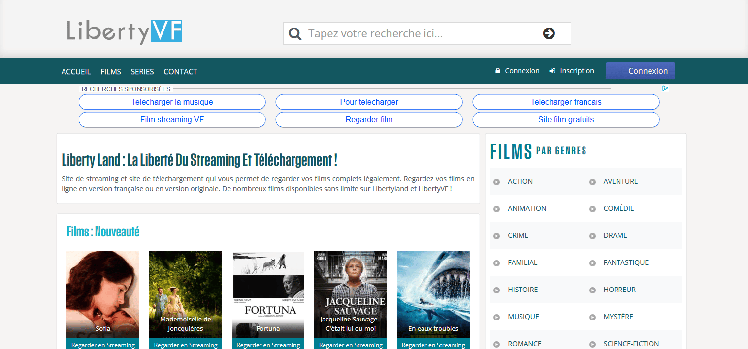
Task: Click the sign-in arrow icon beside Inscription
Action: 553,71
